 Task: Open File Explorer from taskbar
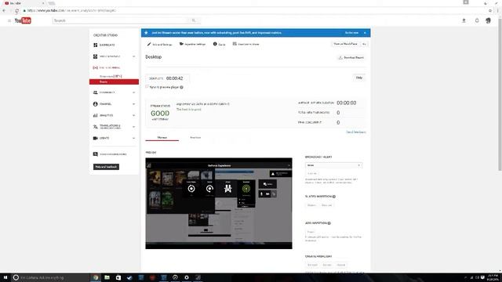point(107,277)
